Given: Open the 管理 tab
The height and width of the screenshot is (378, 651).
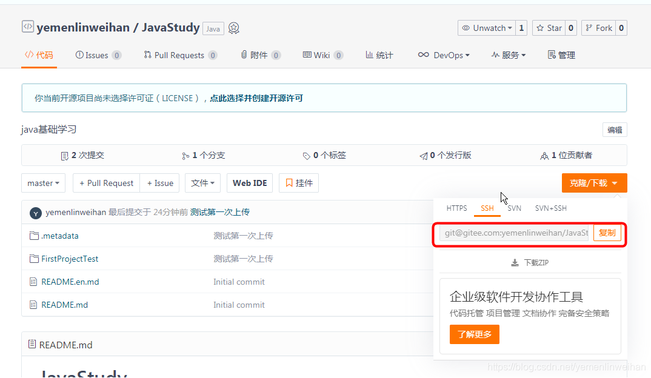Looking at the screenshot, I should [561, 55].
